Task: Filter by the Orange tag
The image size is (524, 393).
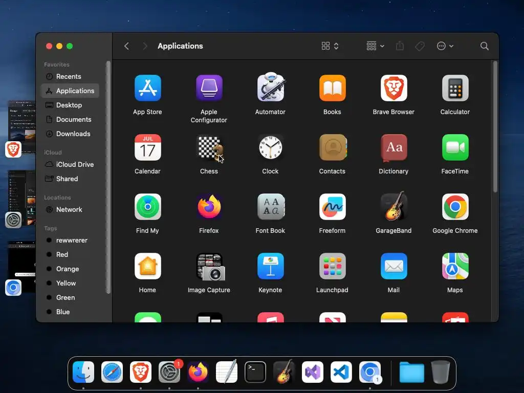Action: coord(70,269)
